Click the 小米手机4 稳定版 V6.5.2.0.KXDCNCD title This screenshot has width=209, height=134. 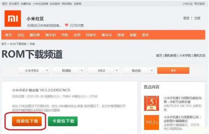coord(41,90)
